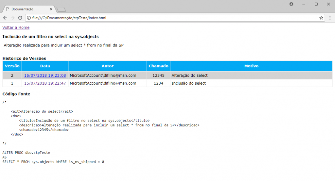Click the browser forward arrow
The height and width of the screenshot is (181, 335).
point(13,18)
